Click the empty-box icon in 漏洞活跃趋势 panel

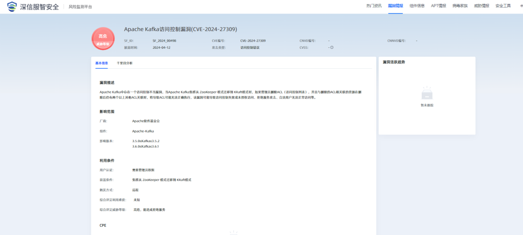click(x=427, y=93)
